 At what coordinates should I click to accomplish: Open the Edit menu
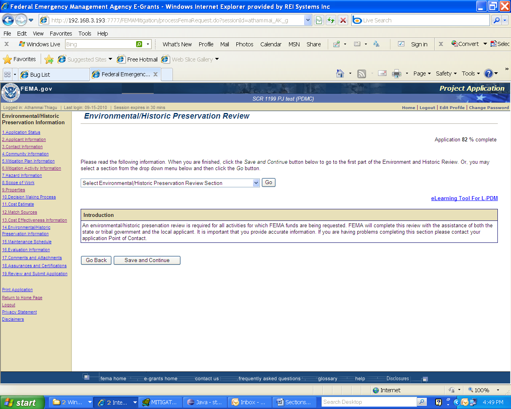pos(22,34)
